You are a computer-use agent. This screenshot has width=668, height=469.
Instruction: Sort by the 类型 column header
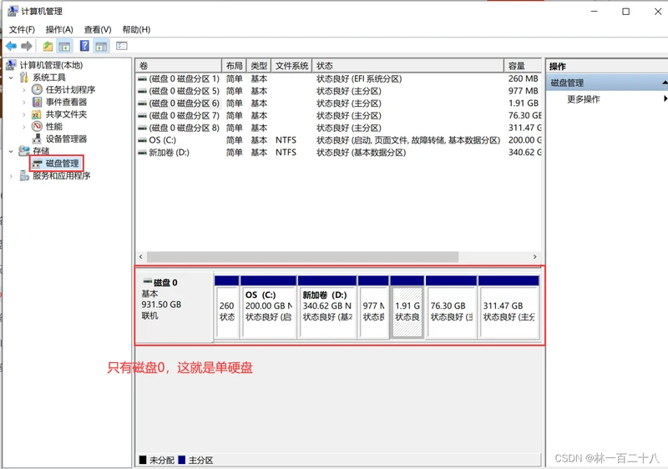tap(259, 66)
